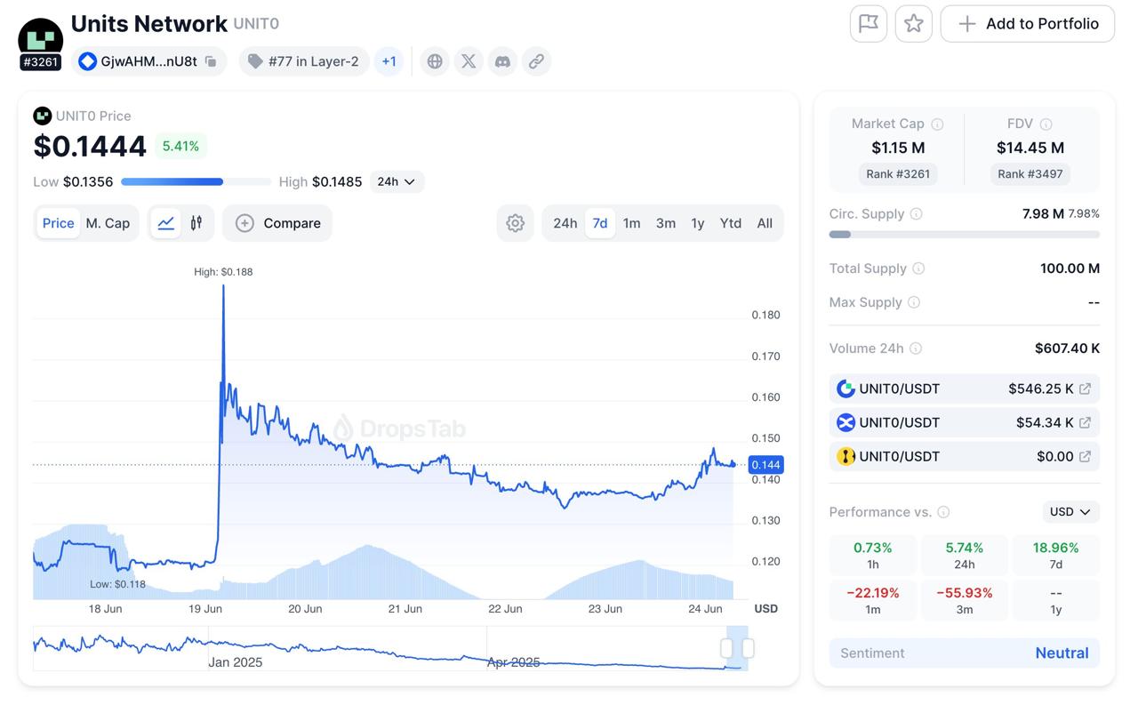Click the chain link icon
Viewport: 1138px width, 705px height.
536,61
